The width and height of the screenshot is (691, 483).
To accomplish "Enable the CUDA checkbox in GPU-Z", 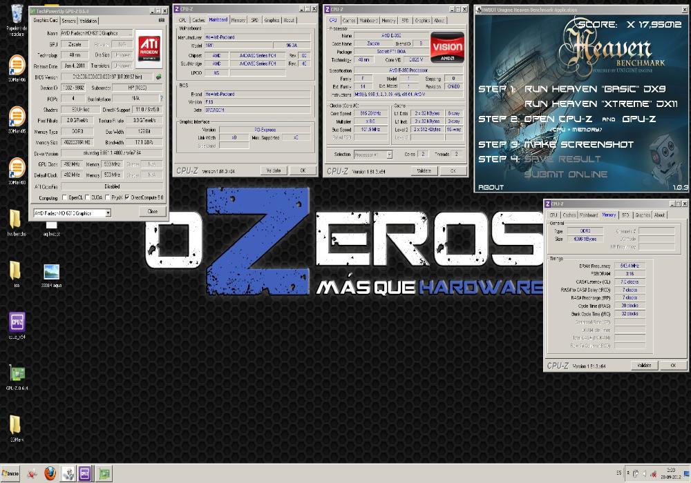I will tap(87, 197).
